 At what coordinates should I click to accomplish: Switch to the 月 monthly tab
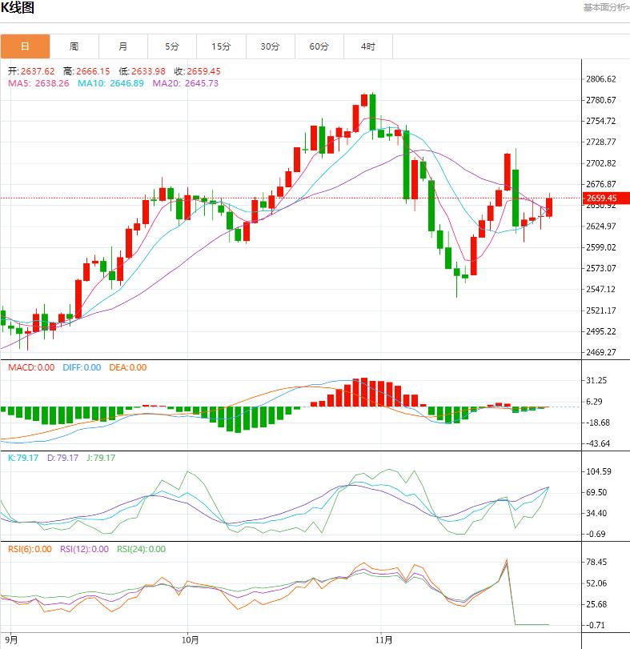[122, 46]
